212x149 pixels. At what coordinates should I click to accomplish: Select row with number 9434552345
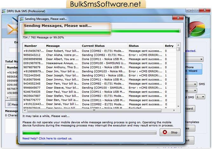[x=99, y=84]
